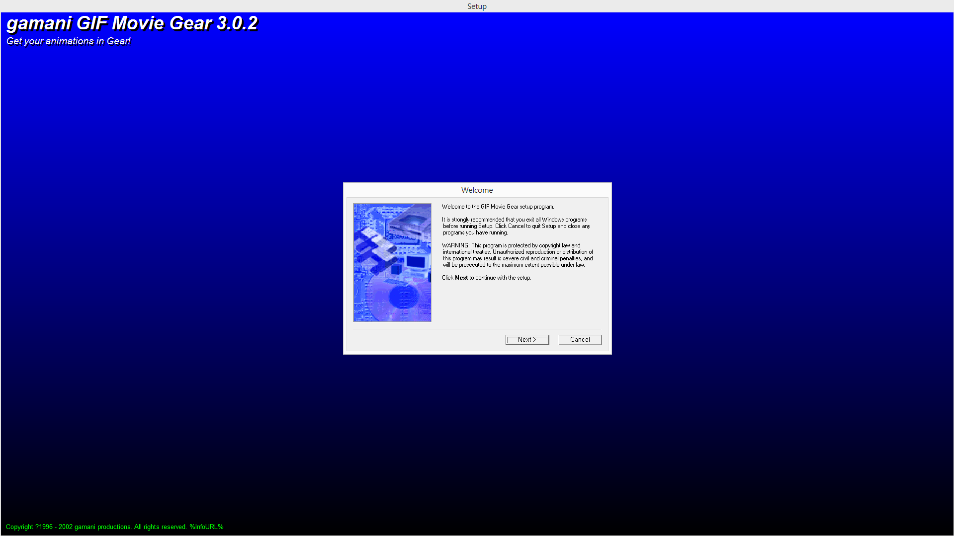Click the copyright gamani productions text

(x=115, y=527)
